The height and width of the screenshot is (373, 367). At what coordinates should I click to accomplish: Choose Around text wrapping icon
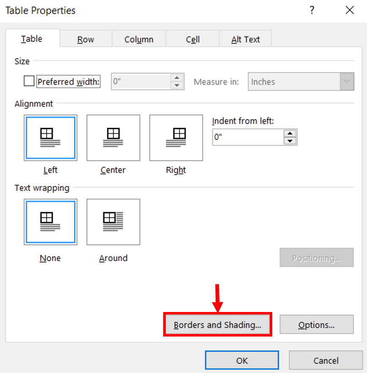[x=113, y=222]
